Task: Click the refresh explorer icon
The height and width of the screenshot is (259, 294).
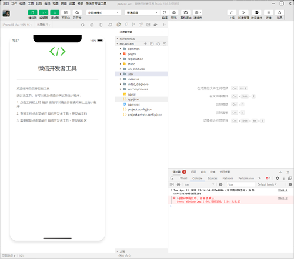Action: 158,44
